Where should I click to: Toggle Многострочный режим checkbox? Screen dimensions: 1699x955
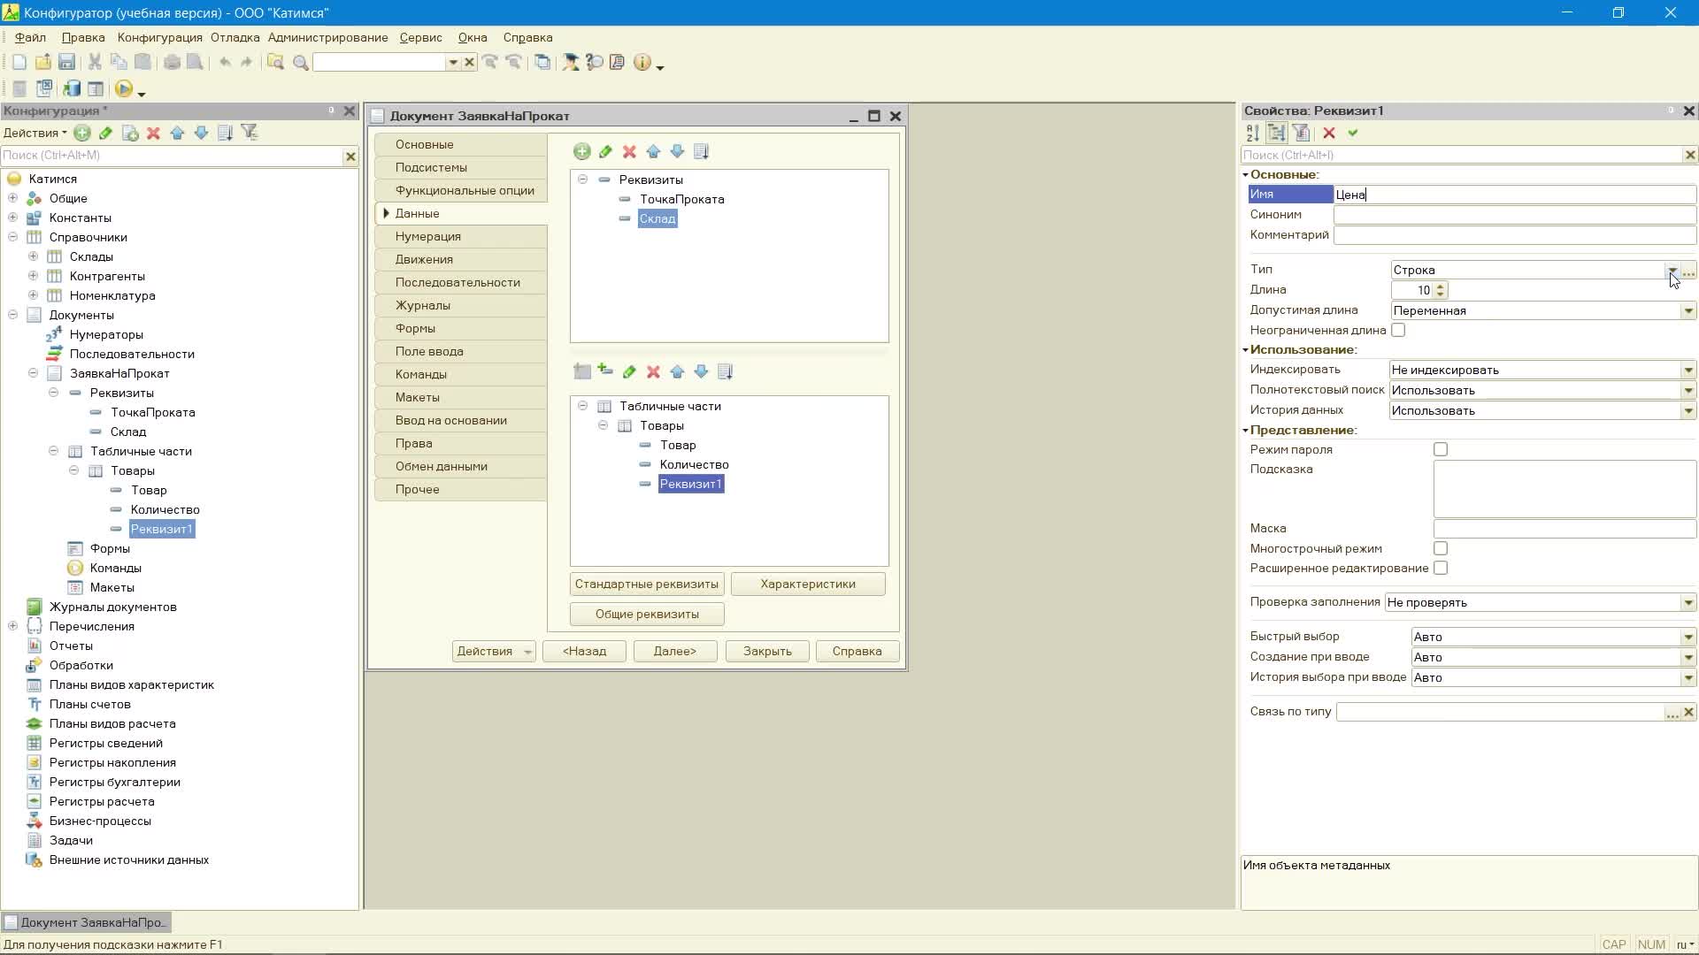(x=1441, y=548)
